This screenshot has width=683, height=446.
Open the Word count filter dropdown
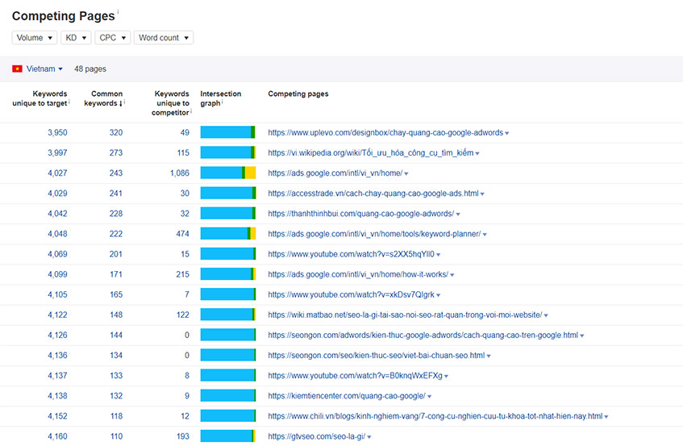[164, 38]
